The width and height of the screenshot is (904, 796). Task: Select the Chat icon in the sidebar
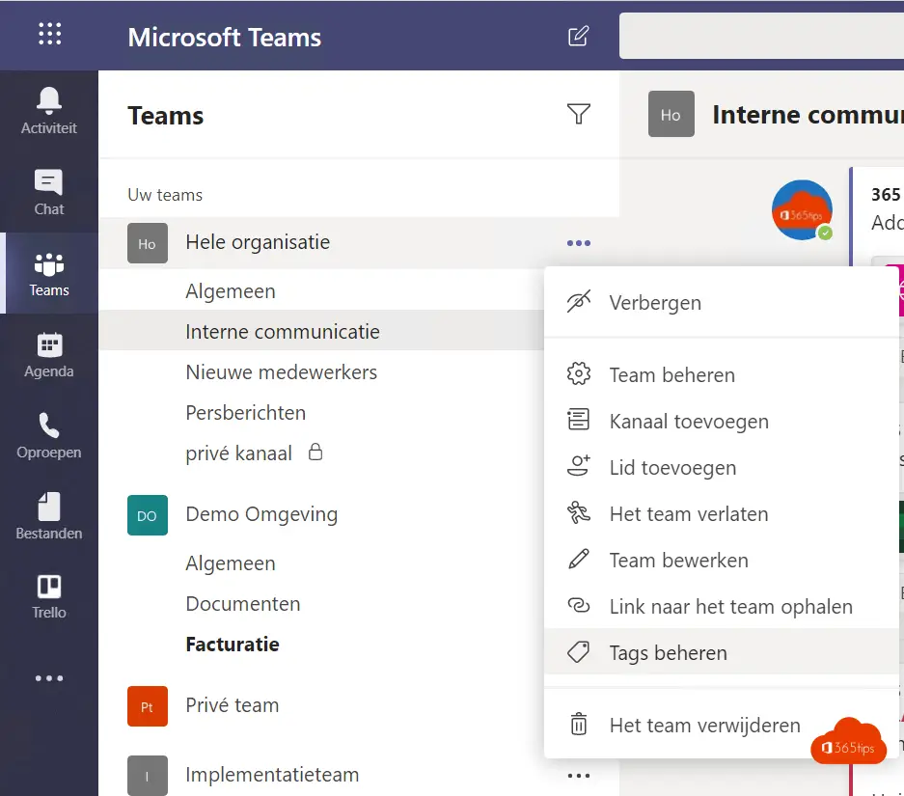[x=48, y=191]
